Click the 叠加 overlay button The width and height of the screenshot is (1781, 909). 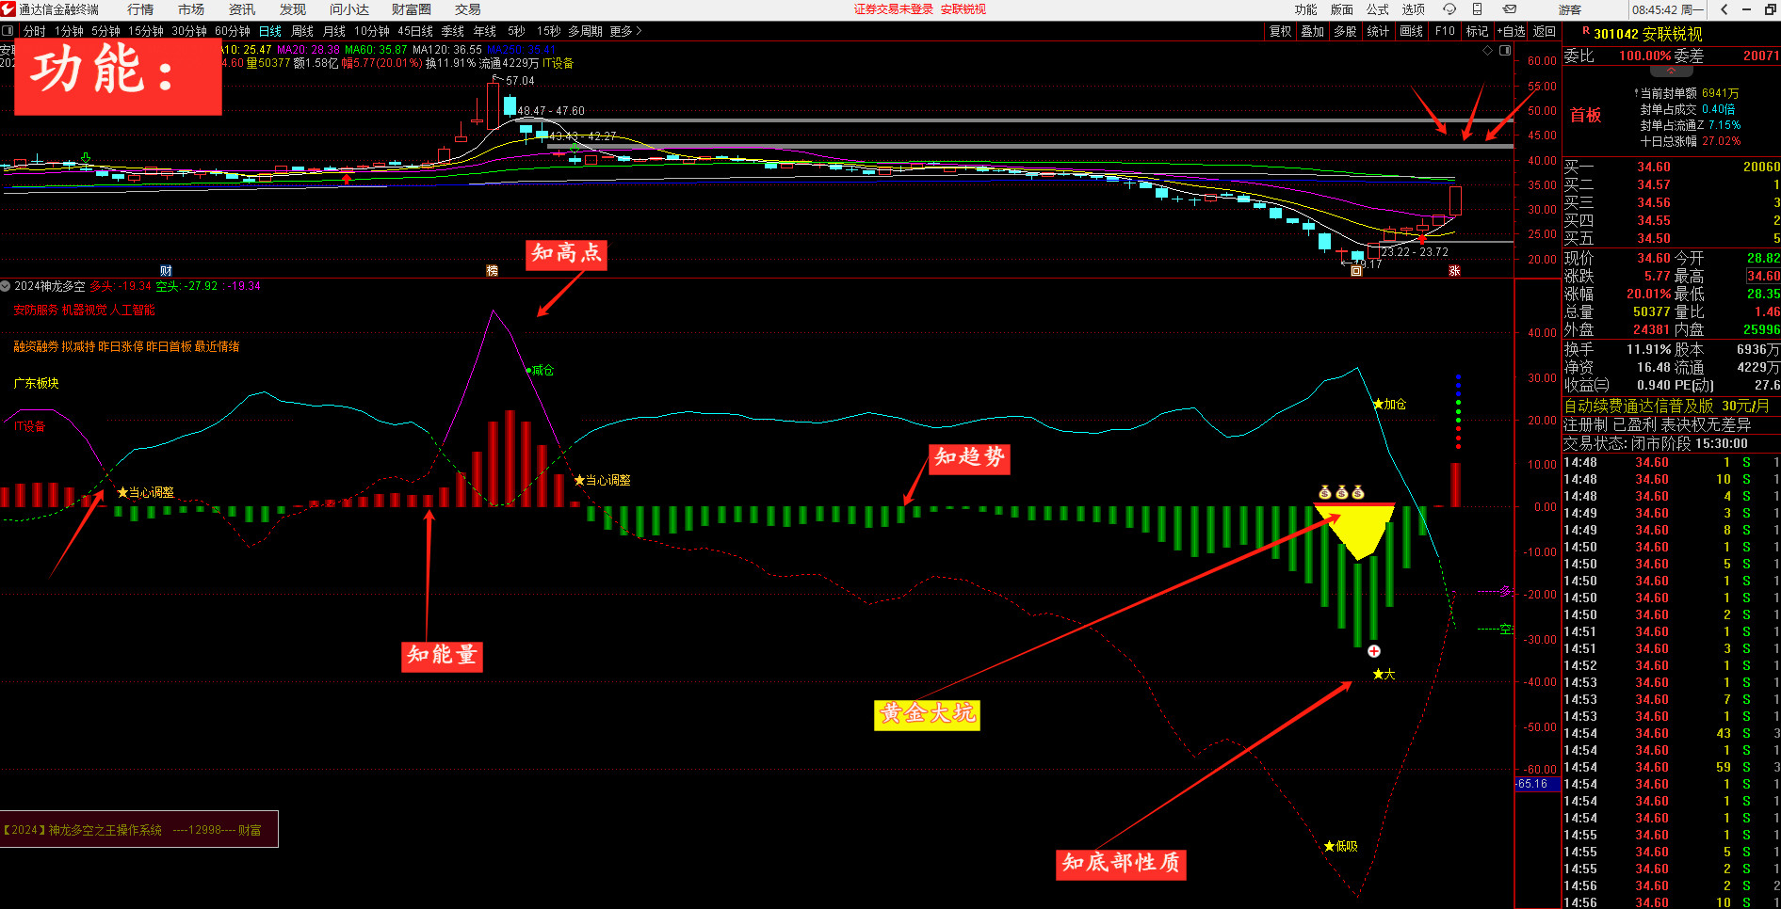pyautogui.click(x=1313, y=31)
